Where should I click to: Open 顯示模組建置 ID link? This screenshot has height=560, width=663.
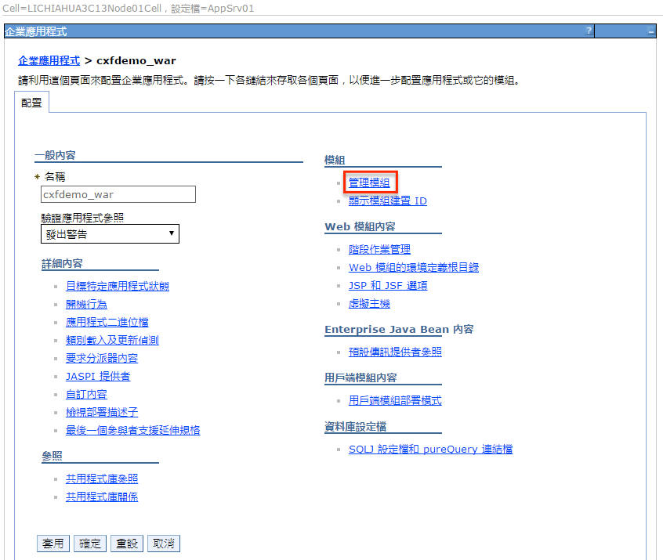(x=387, y=201)
